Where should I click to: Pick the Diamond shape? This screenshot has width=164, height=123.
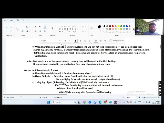pos(60,29)
